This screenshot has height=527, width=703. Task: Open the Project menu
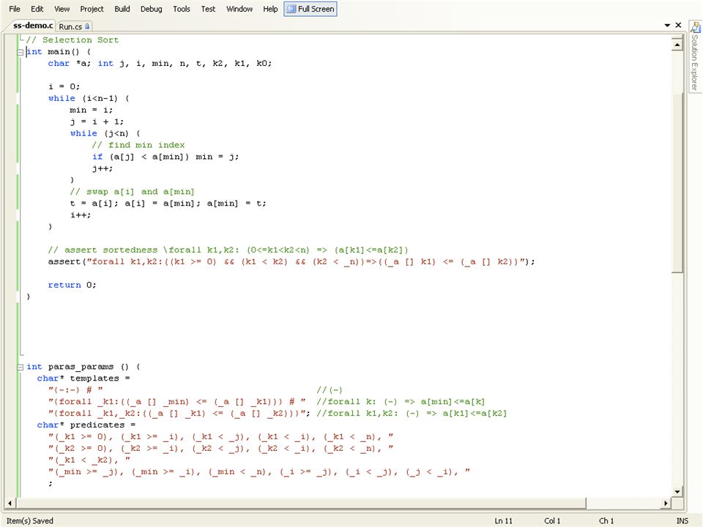click(92, 9)
